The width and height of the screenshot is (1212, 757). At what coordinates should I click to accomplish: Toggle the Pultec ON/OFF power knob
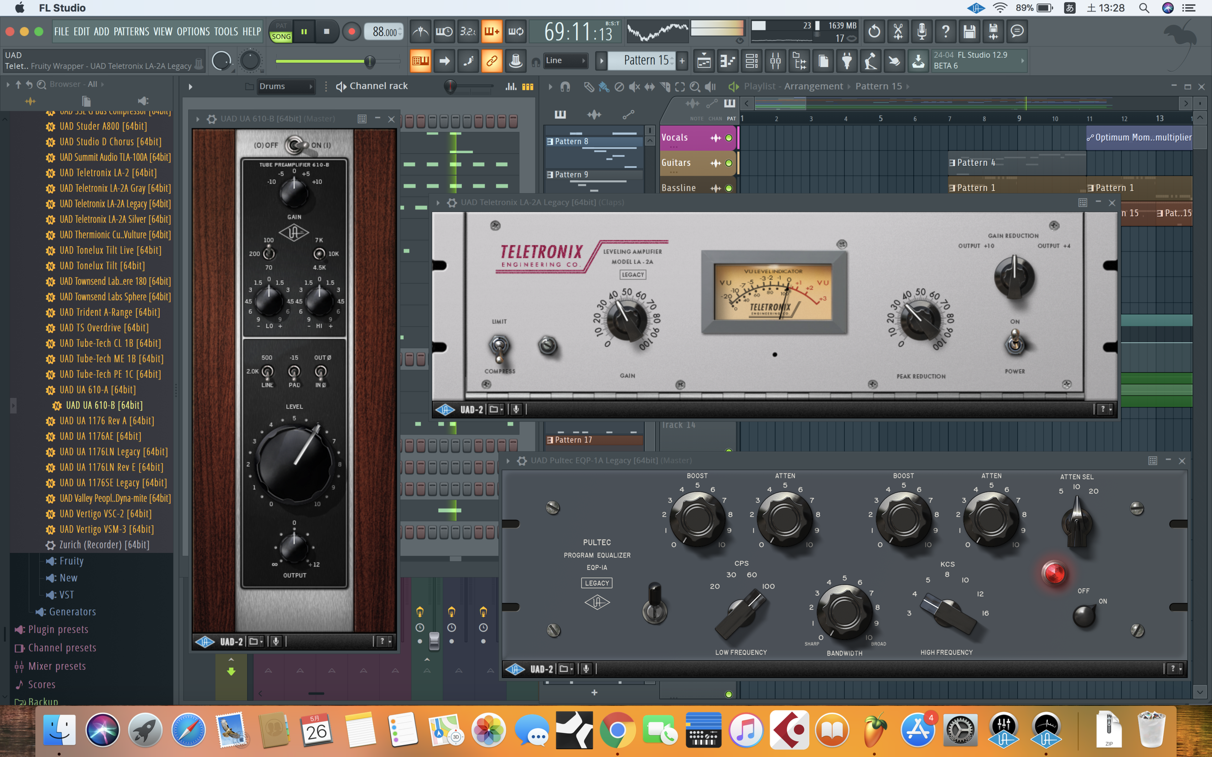click(1084, 616)
